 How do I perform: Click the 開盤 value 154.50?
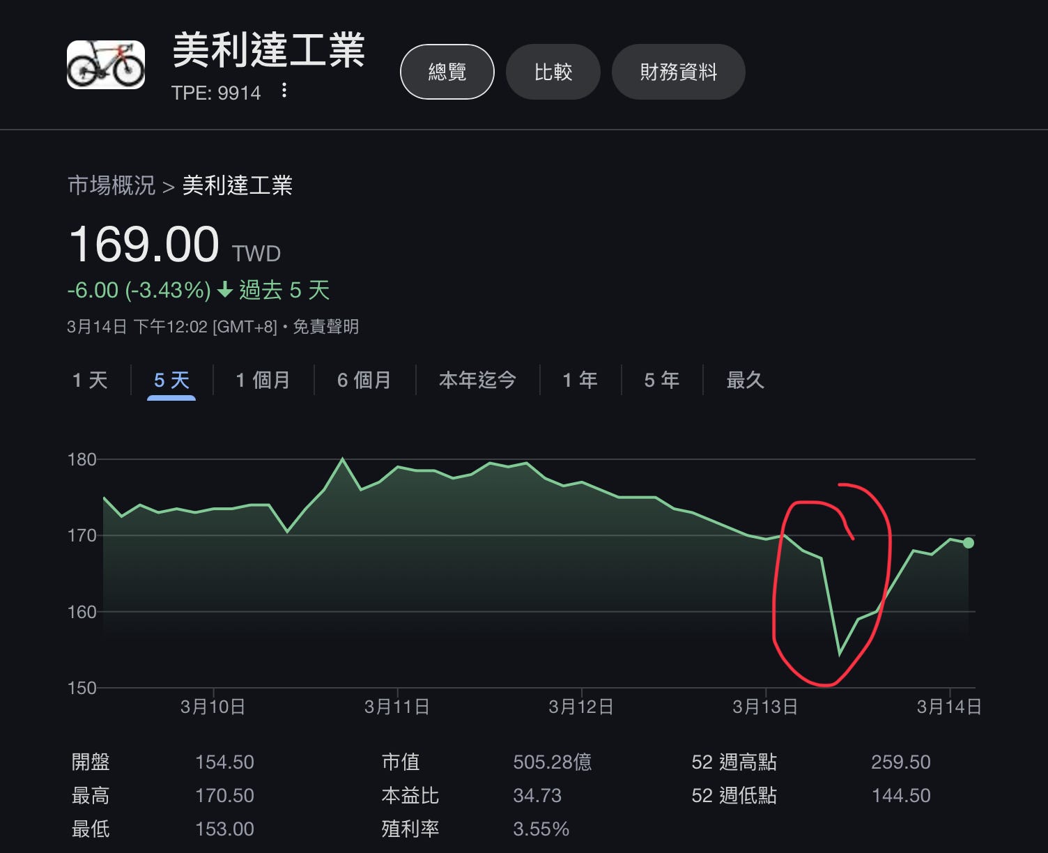(224, 762)
